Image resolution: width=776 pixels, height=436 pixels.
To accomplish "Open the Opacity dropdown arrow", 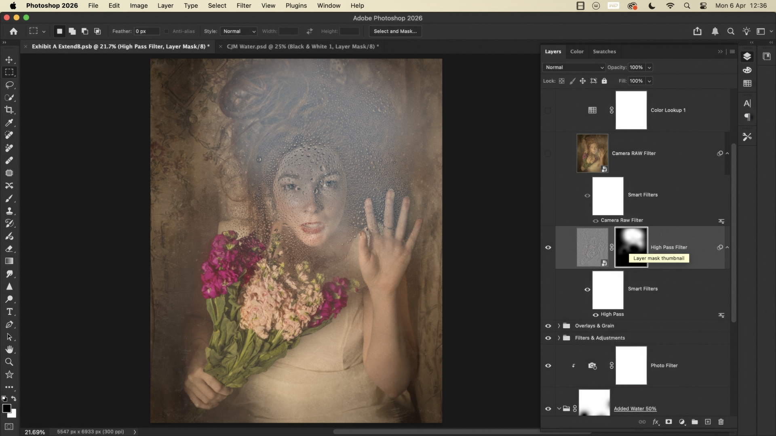I will [x=649, y=67].
